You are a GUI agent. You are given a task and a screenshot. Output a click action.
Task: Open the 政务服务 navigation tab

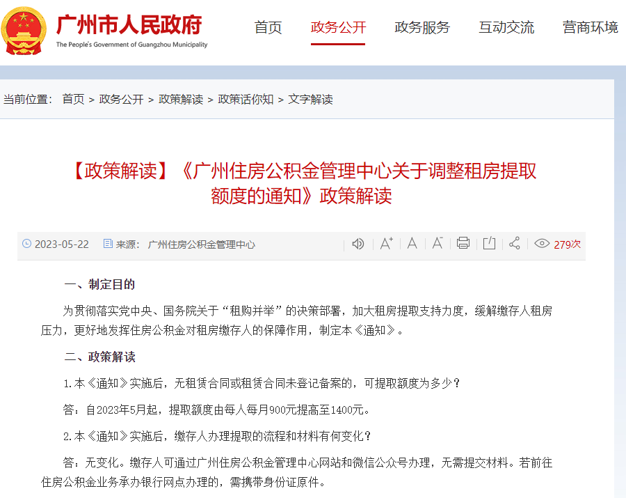(x=422, y=27)
